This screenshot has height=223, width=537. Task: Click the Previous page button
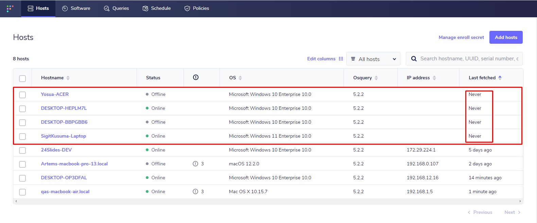click(480, 212)
